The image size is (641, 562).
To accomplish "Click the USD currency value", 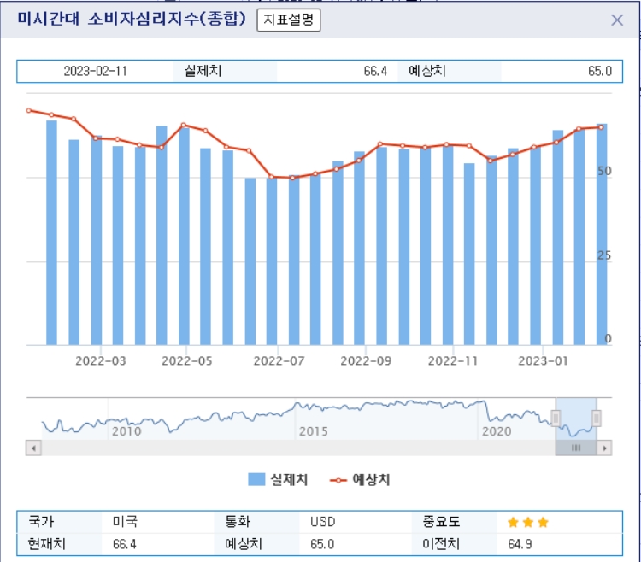I will coord(322,522).
